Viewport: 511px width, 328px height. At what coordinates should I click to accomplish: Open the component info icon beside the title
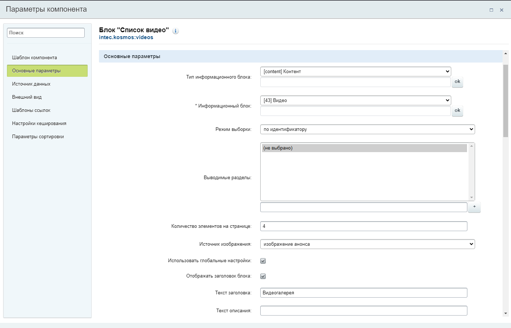[x=176, y=31]
